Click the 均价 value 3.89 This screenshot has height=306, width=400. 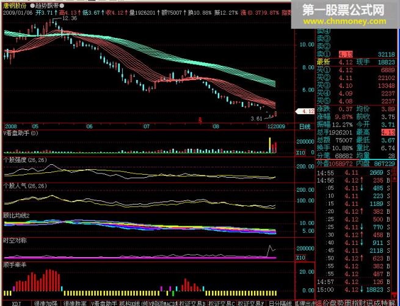pyautogui.click(x=388, y=109)
